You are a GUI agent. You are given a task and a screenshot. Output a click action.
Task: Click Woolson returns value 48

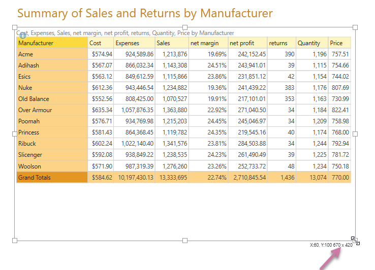(291, 166)
